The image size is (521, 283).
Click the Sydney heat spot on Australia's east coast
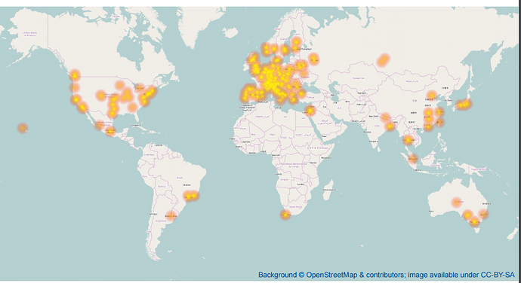point(483,215)
